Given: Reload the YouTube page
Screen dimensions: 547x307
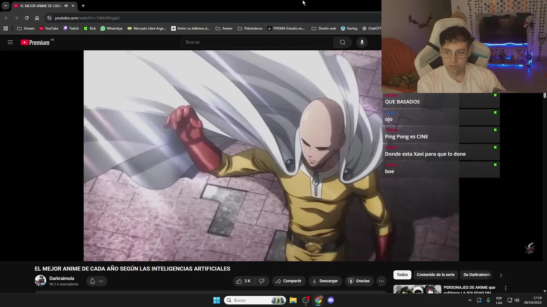Looking at the screenshot, I should [26, 18].
